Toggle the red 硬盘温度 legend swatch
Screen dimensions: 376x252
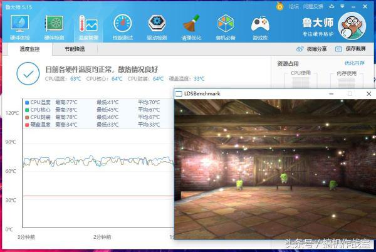pos(27,125)
